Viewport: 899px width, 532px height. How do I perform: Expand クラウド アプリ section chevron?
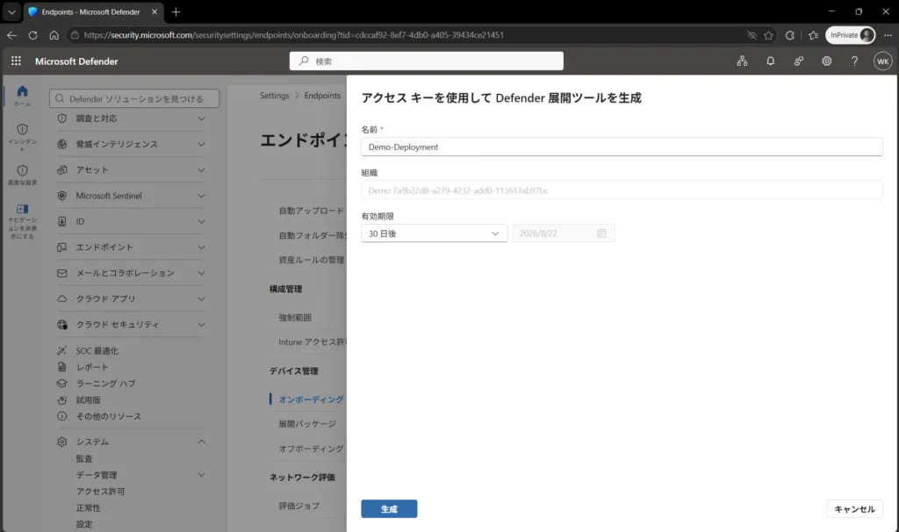(201, 298)
